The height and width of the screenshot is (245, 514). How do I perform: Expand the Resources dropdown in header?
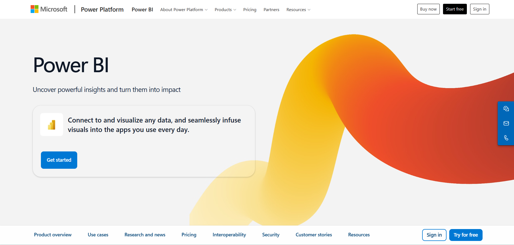click(298, 9)
